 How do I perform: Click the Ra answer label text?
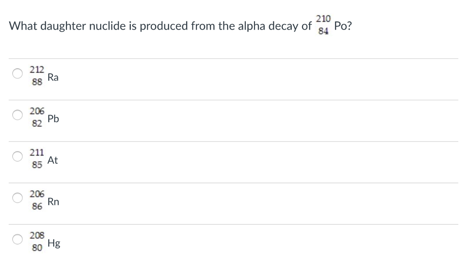pos(53,77)
